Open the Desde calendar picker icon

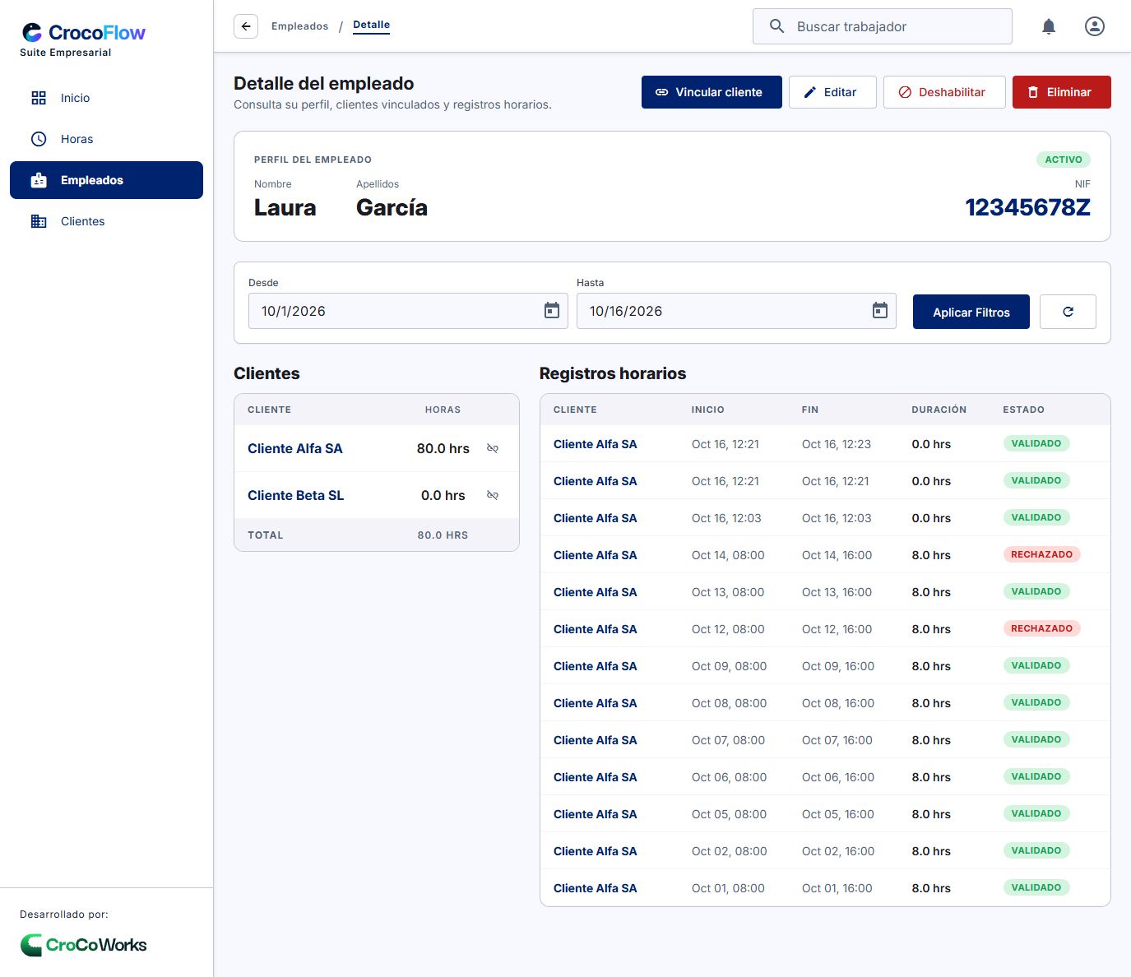click(552, 311)
